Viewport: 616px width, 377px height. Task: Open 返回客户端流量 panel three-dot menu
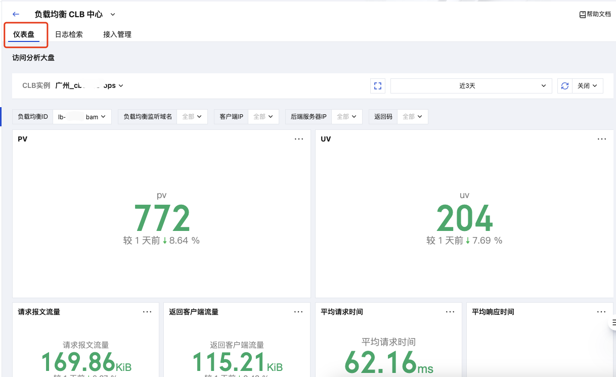[x=298, y=312]
